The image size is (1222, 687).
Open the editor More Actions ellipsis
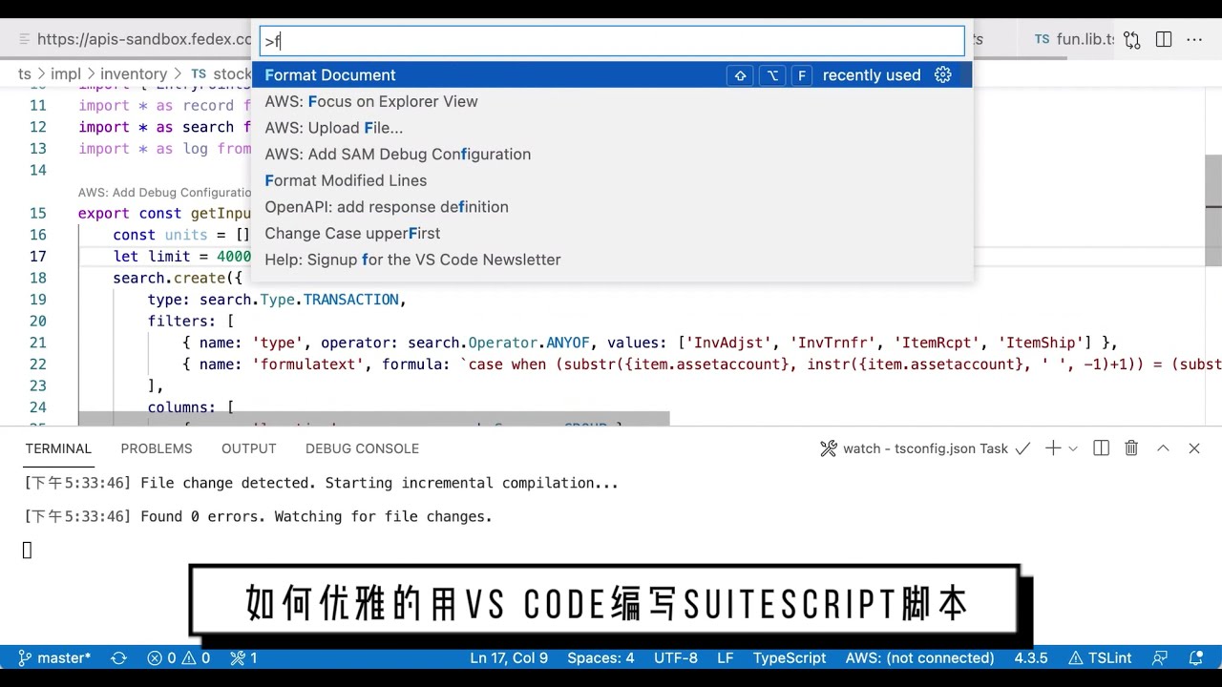coord(1194,40)
